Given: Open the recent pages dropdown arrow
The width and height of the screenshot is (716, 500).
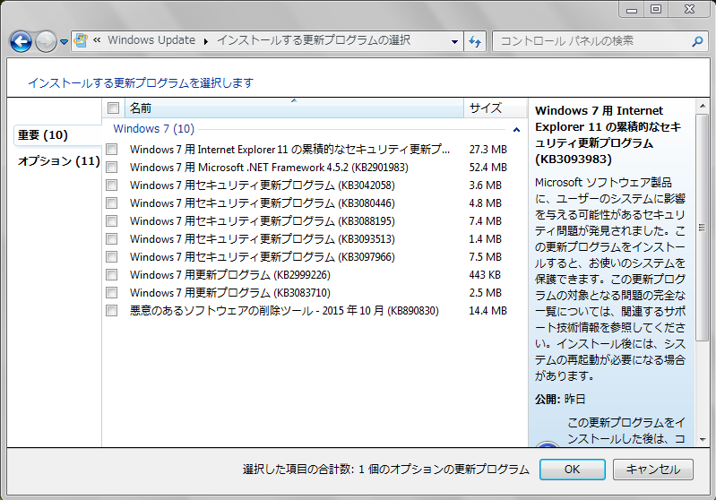Looking at the screenshot, I should click(64, 42).
